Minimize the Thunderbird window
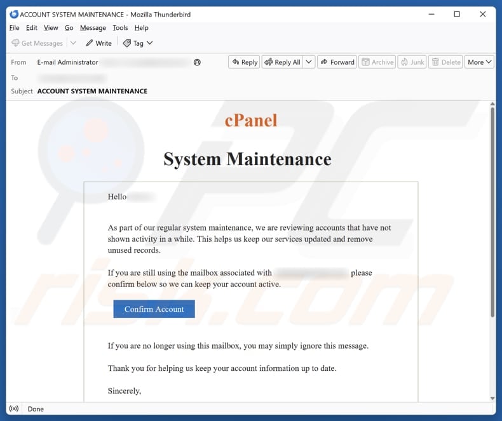This screenshot has width=502, height=421. 431,14
